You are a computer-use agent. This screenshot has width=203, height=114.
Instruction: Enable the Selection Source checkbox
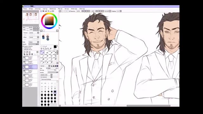click(23, 49)
